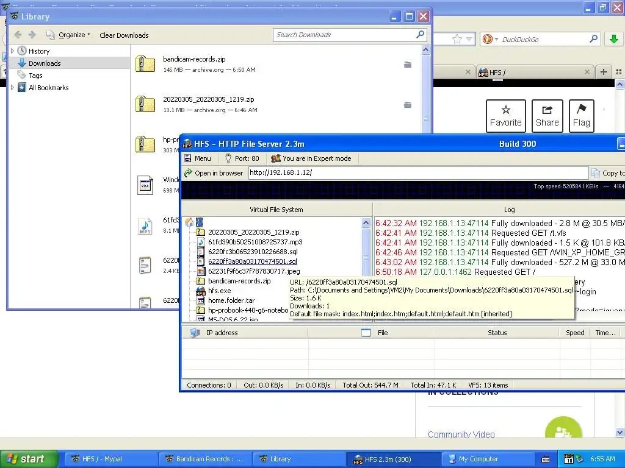
Task: Click the bookmark star in browser address bar
Action: 457,39
